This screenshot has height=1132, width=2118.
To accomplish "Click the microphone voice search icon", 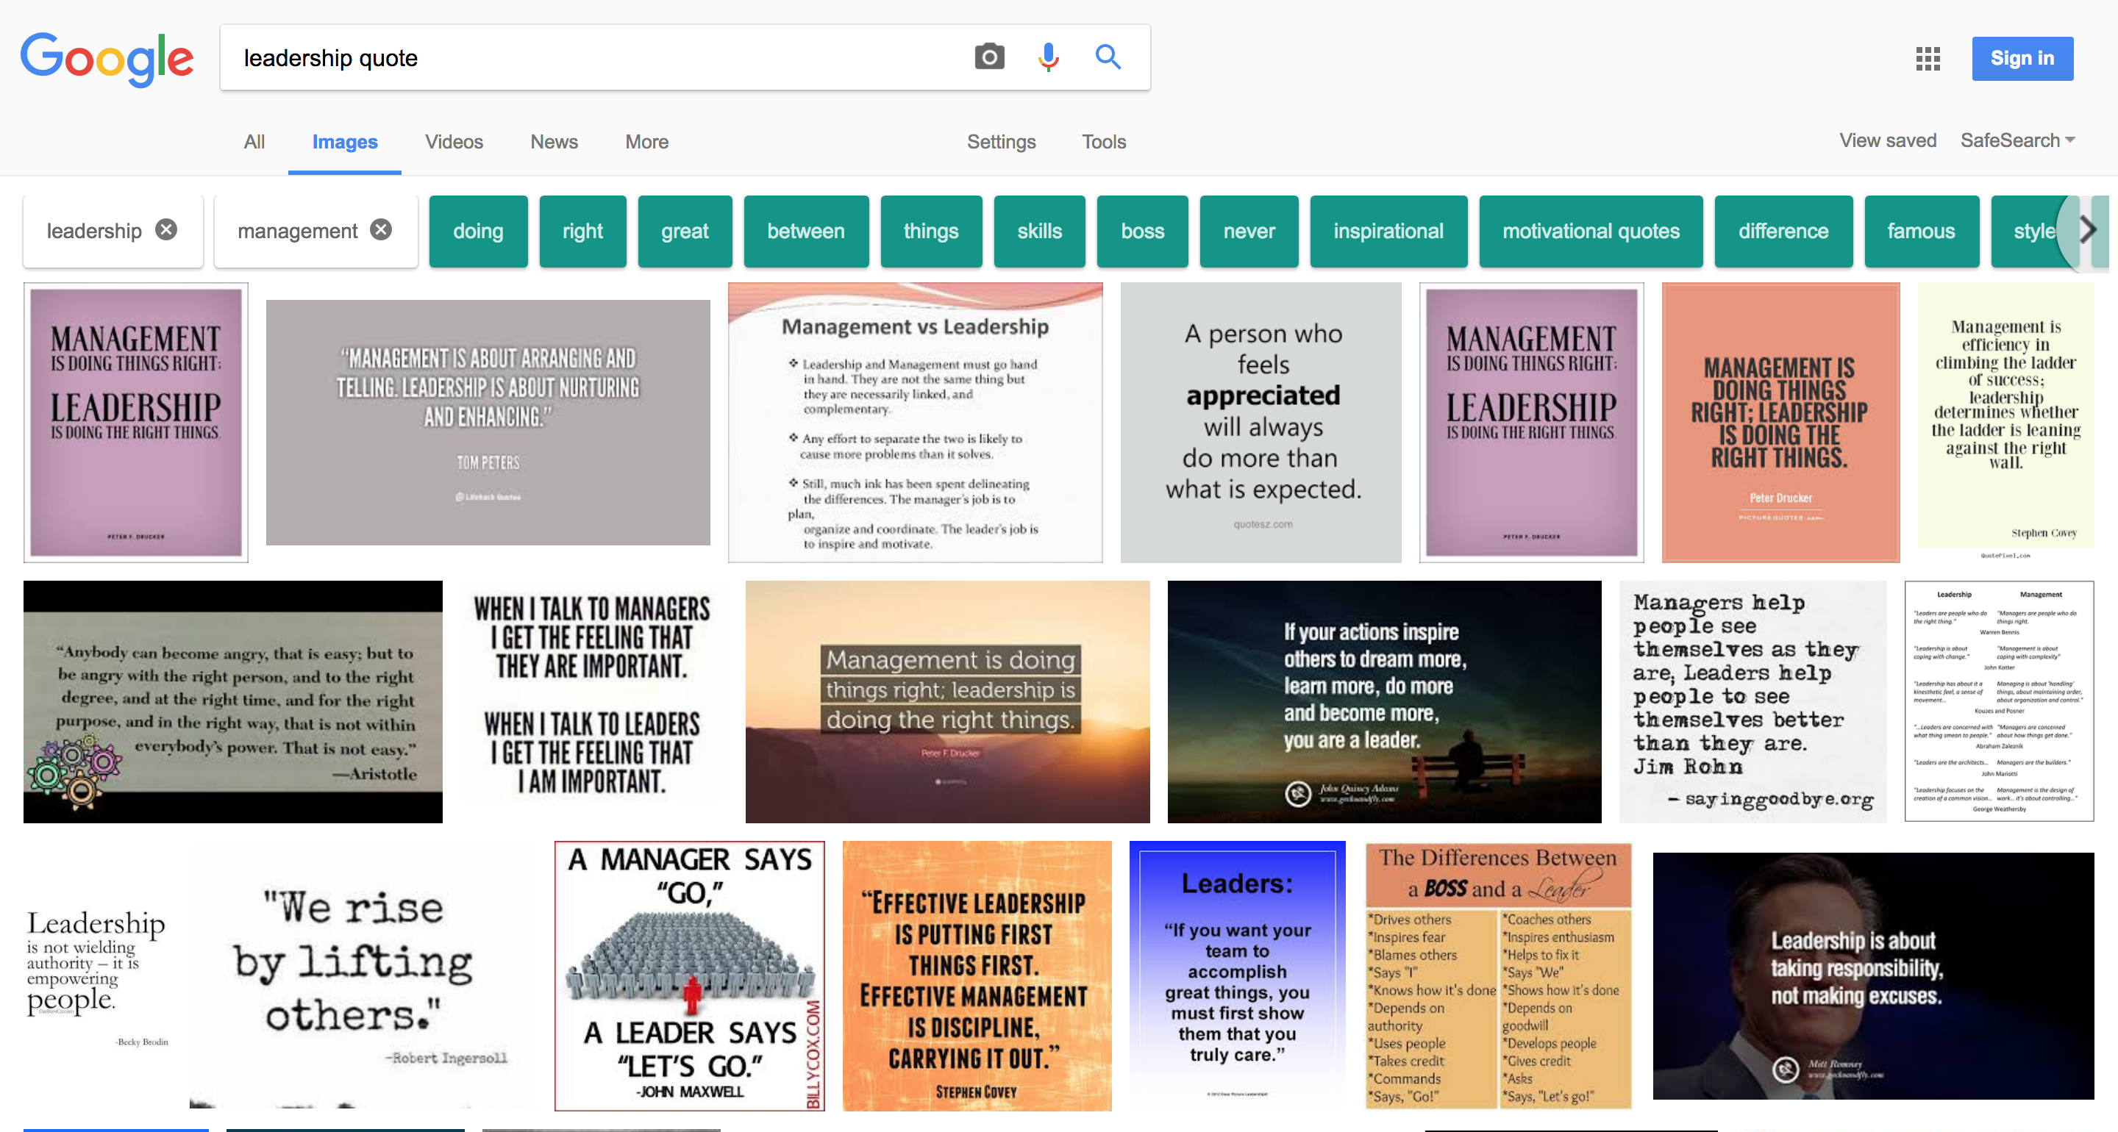I will (1048, 57).
